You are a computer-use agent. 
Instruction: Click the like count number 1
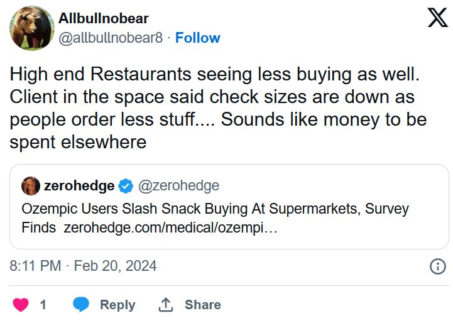tap(43, 305)
